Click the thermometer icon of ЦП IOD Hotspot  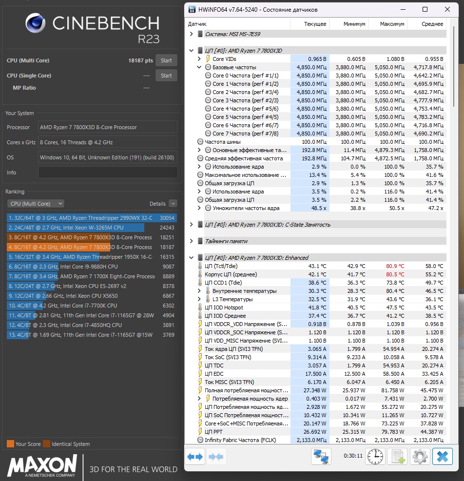(x=200, y=308)
